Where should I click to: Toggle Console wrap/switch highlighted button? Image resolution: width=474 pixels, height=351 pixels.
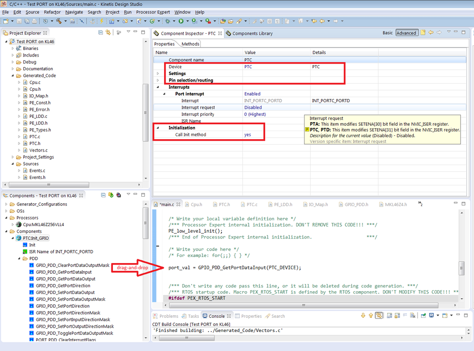coord(379,315)
